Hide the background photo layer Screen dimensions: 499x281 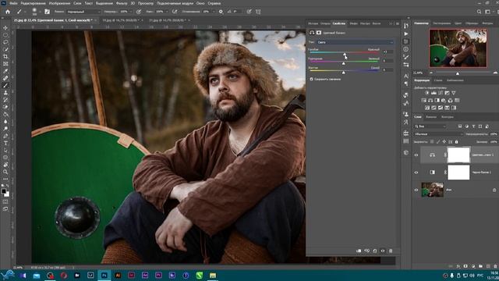(x=416, y=190)
